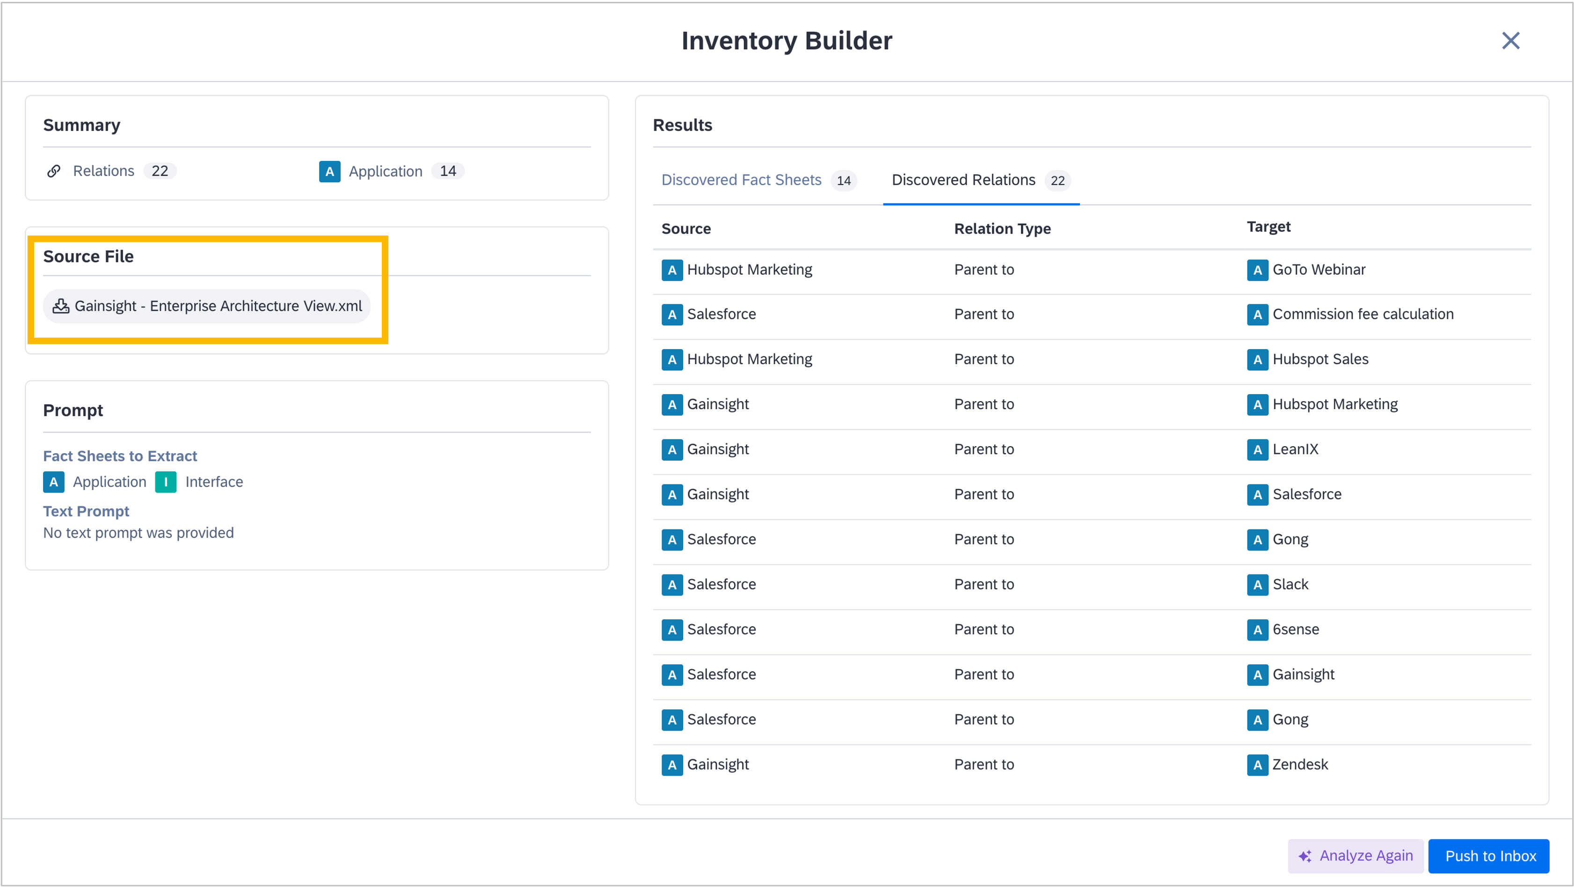Click app icon beside Salesforce target
Screen dimensions: 1574x888
[1258, 495]
